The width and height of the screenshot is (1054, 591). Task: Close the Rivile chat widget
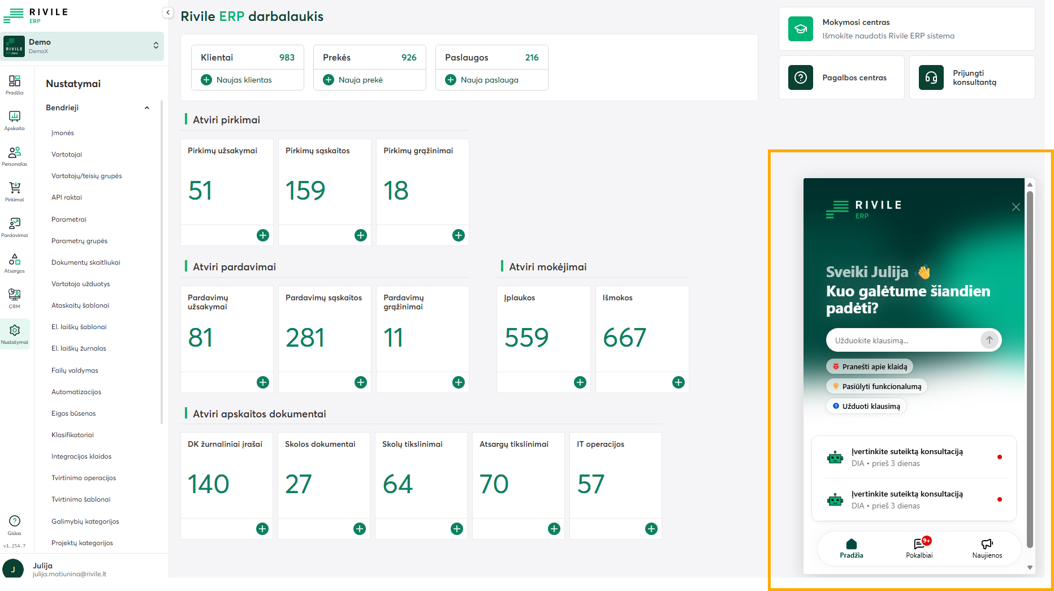[x=1016, y=207]
